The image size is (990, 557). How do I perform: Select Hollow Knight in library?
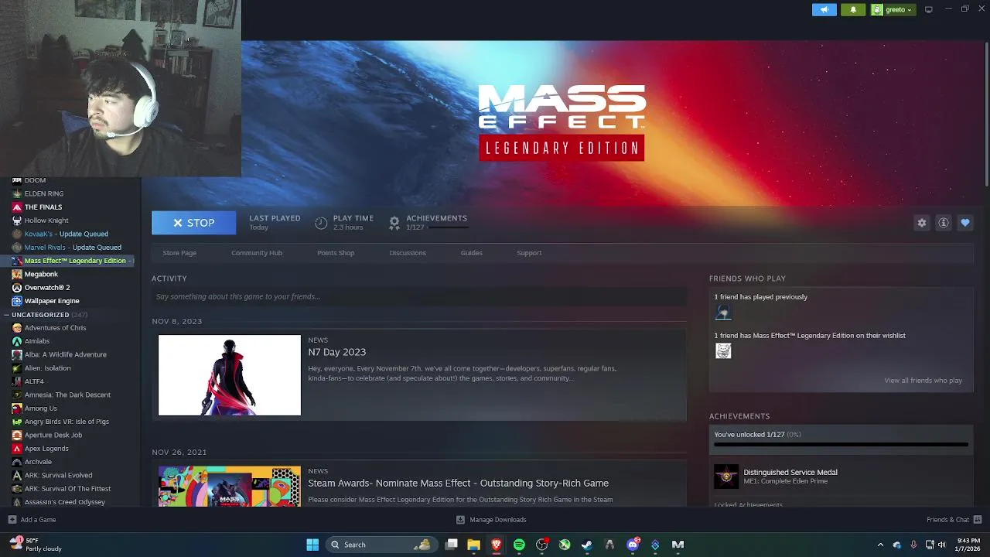tap(46, 220)
